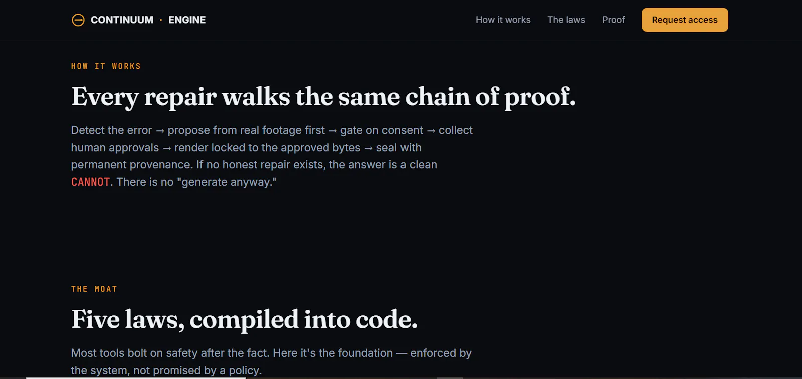
Task: Click the phrase "Detect the error"
Action: (111, 130)
